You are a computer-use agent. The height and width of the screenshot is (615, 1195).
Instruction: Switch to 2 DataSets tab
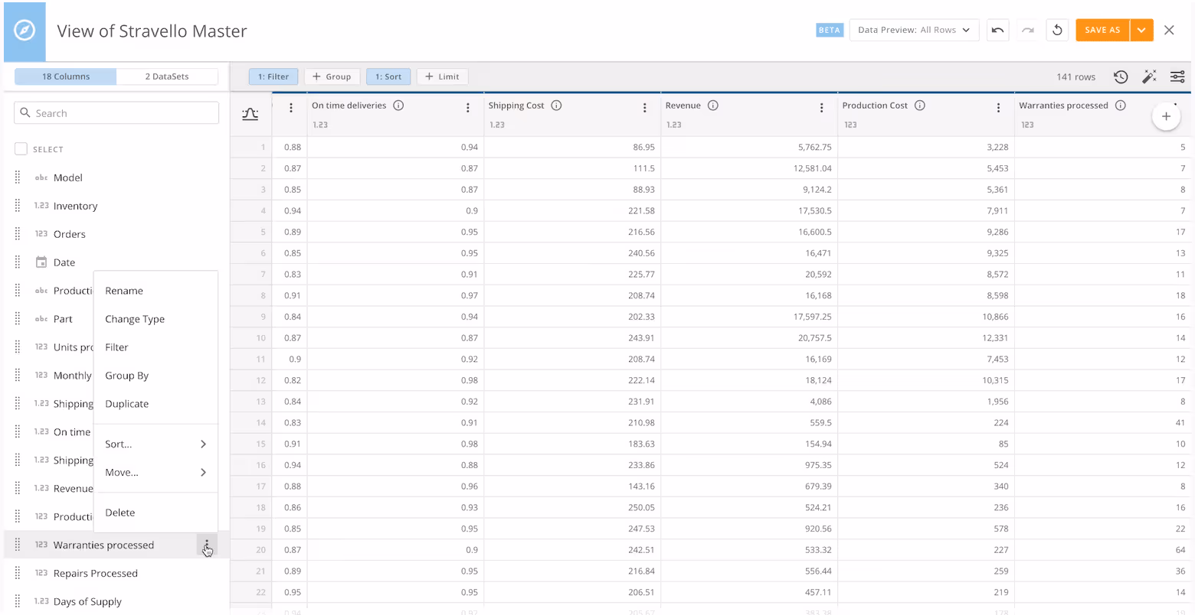(167, 76)
